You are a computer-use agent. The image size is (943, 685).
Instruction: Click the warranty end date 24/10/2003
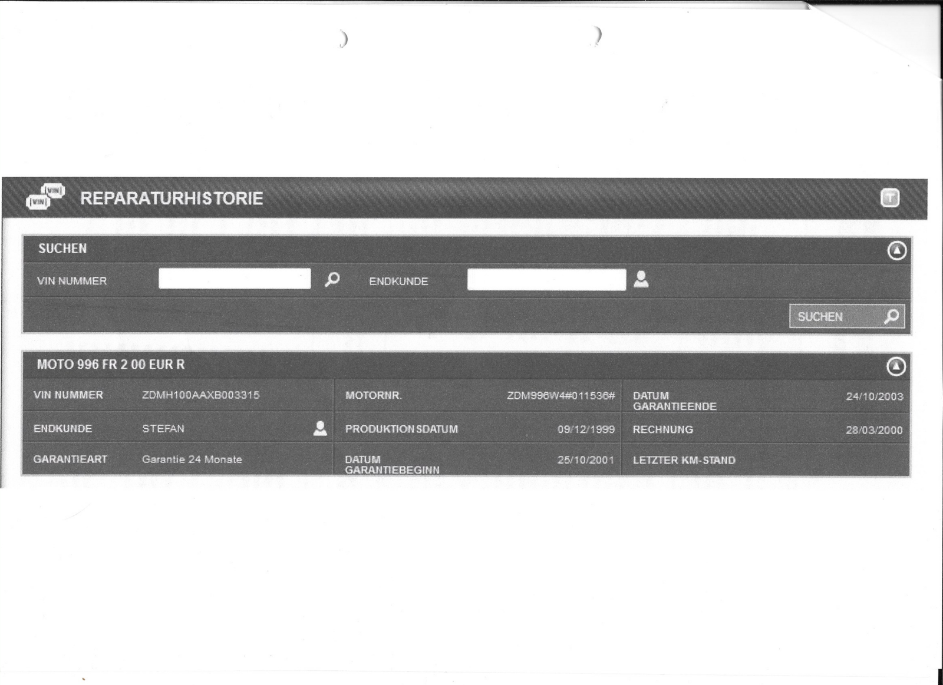tap(874, 396)
